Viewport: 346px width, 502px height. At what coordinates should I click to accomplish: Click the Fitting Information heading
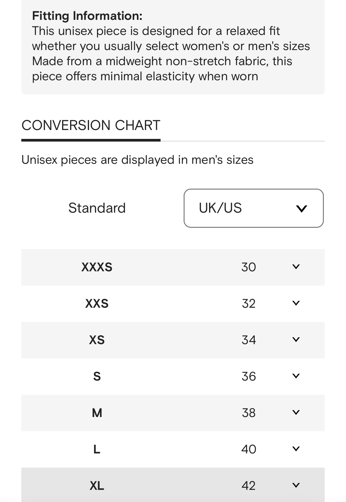click(x=87, y=16)
